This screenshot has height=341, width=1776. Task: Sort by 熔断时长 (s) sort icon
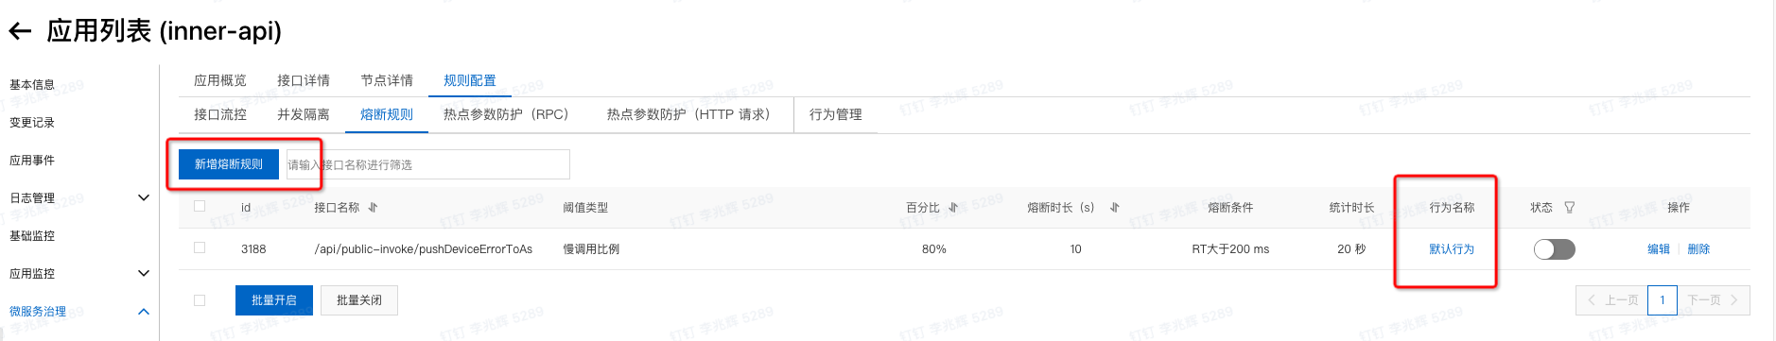[1115, 207]
